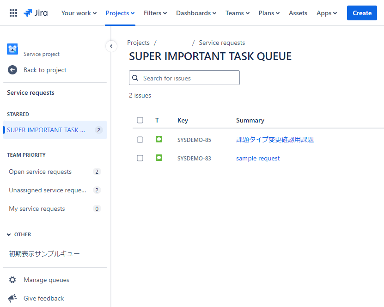Click the Projects breadcrumb link
Image resolution: width=384 pixels, height=307 pixels.
pyautogui.click(x=138, y=43)
